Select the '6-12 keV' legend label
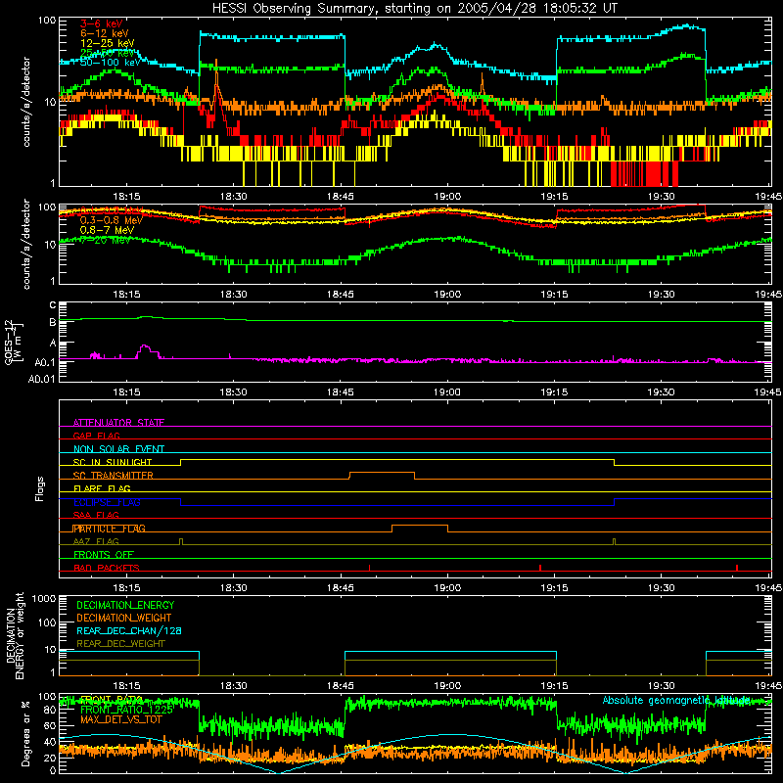The image size is (783, 783). coord(104,33)
